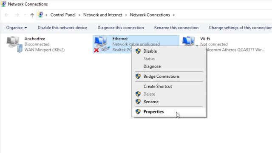The width and height of the screenshot is (272, 153).
Task: Click Not connected status under Wi-Fi
Action: 214,44
